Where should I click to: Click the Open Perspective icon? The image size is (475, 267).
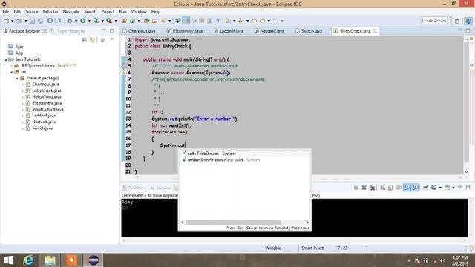[x=457, y=21]
